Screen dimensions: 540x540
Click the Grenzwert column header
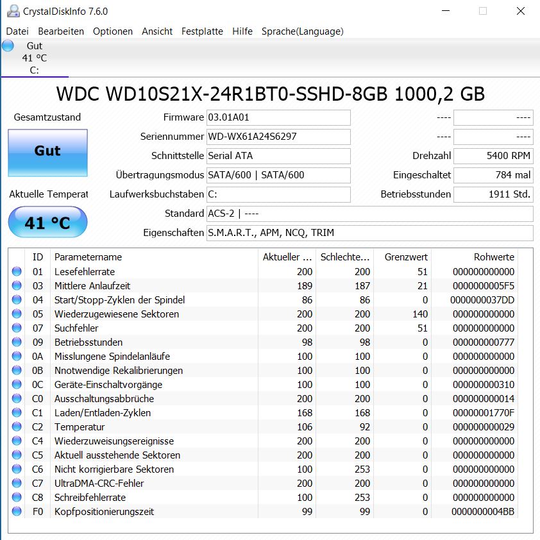(x=403, y=257)
